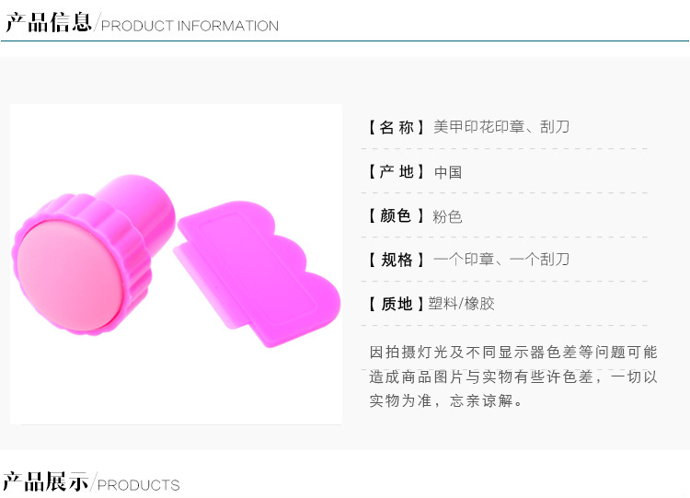Select the 产品信息 section heading

[48, 22]
